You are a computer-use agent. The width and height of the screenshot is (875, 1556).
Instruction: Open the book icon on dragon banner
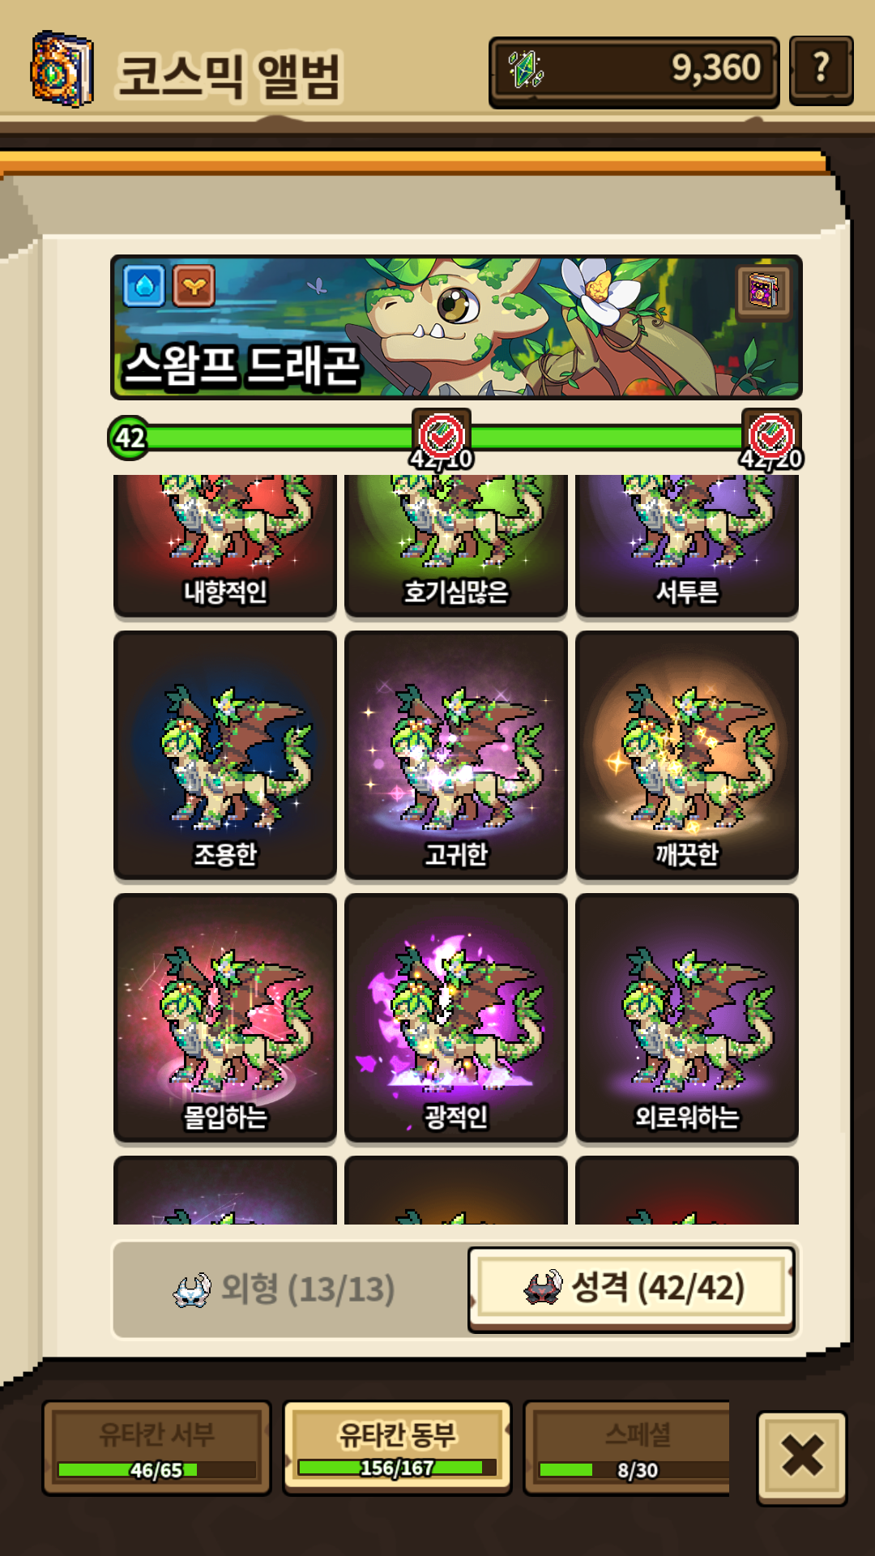pos(764,291)
